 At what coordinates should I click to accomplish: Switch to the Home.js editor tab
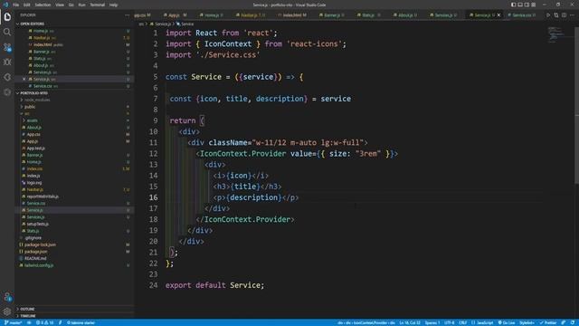[211, 15]
